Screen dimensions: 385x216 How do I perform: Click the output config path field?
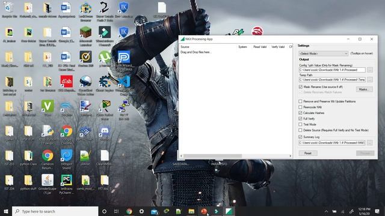[332, 70]
